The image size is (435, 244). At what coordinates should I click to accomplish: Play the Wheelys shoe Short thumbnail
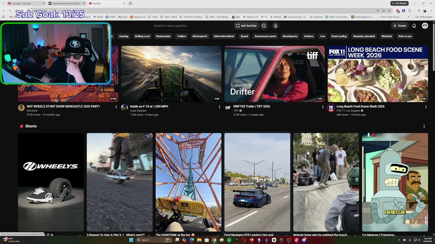coord(51,182)
